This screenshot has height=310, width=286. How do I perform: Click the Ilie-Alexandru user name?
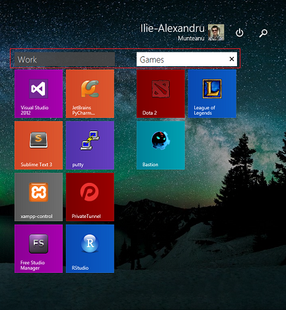pos(172,28)
